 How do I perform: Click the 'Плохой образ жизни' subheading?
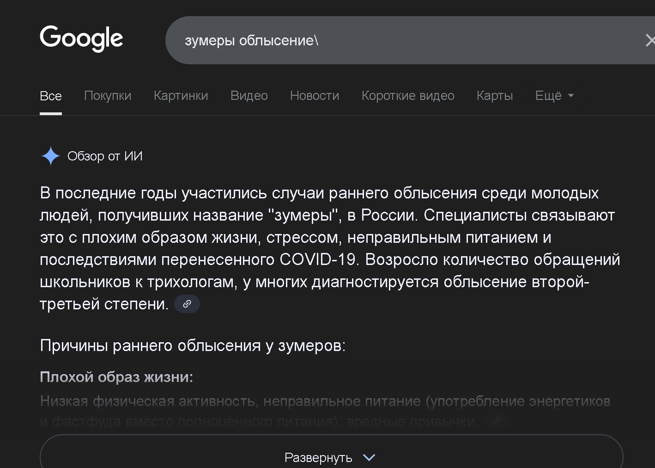(x=116, y=377)
